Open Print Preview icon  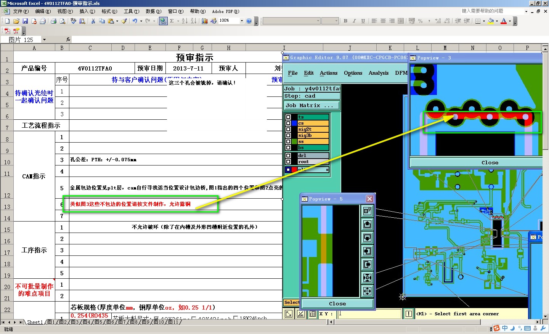63,21
